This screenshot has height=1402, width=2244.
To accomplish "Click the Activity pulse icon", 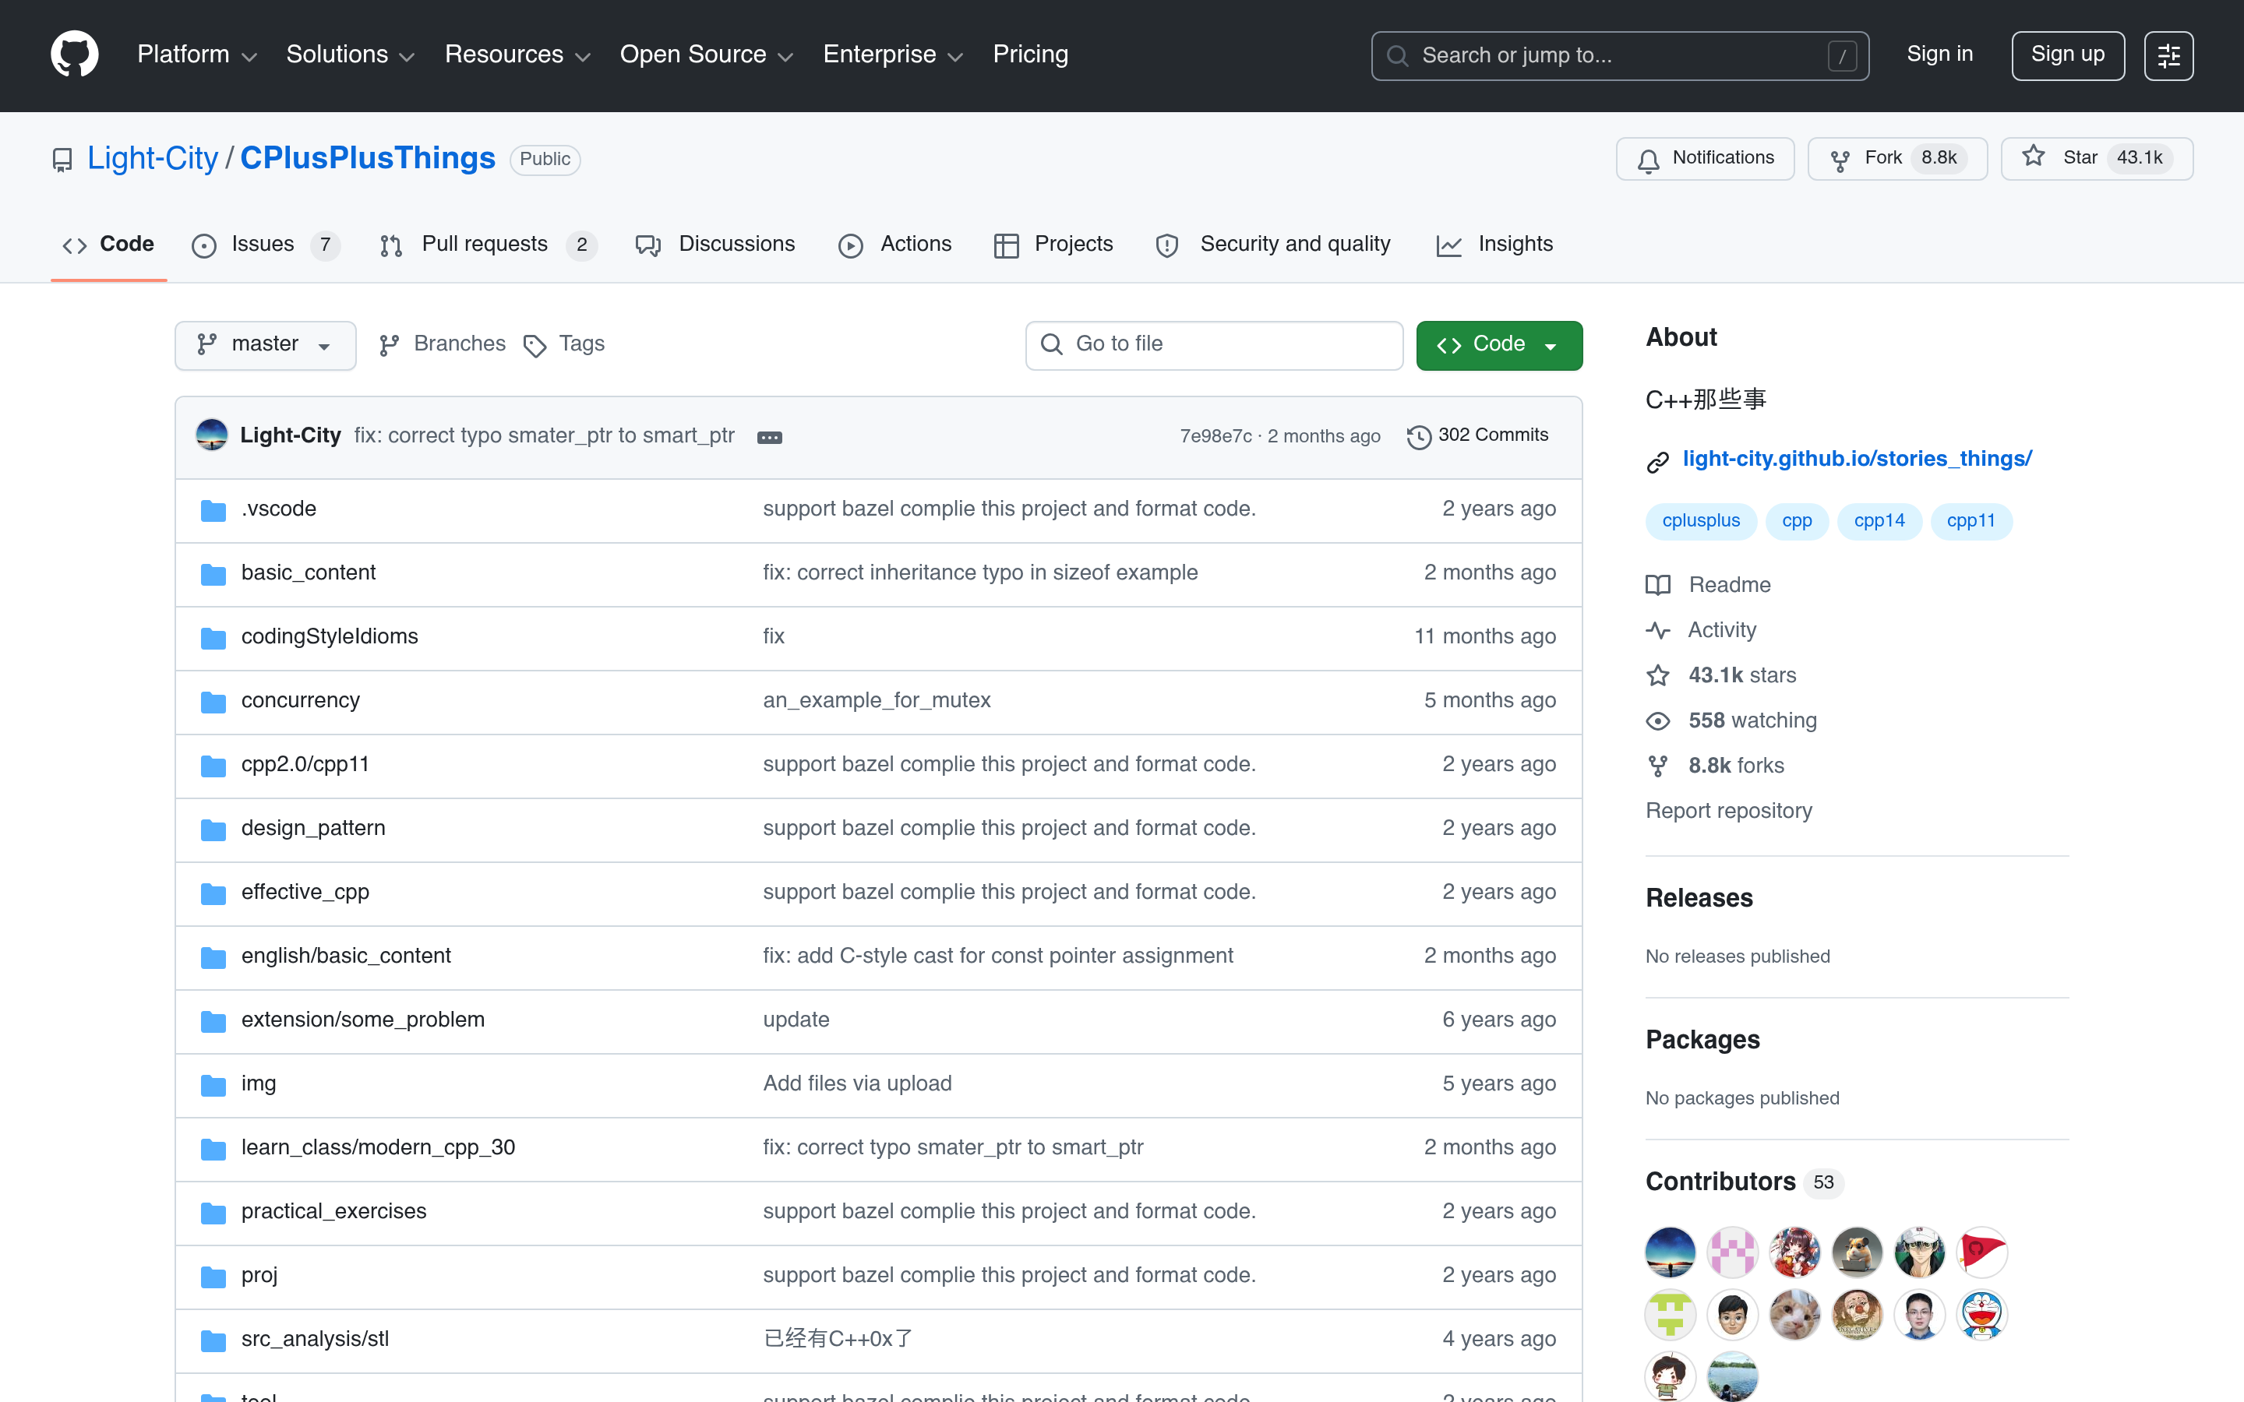I will click(x=1657, y=631).
